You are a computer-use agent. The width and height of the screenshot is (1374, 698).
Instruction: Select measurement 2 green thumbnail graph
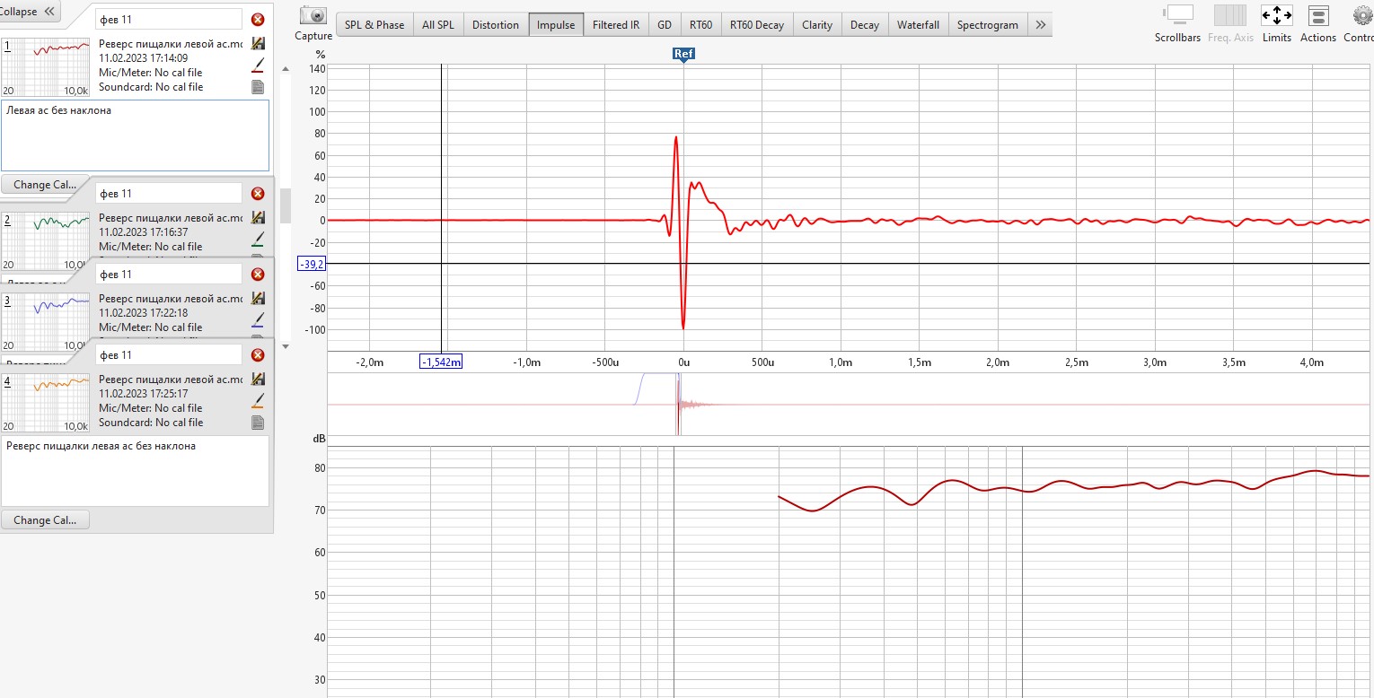tap(46, 240)
